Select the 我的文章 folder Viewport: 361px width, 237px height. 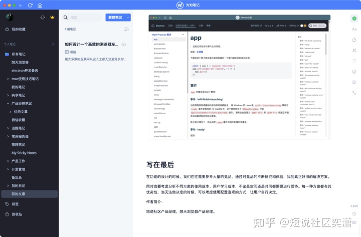point(29,194)
